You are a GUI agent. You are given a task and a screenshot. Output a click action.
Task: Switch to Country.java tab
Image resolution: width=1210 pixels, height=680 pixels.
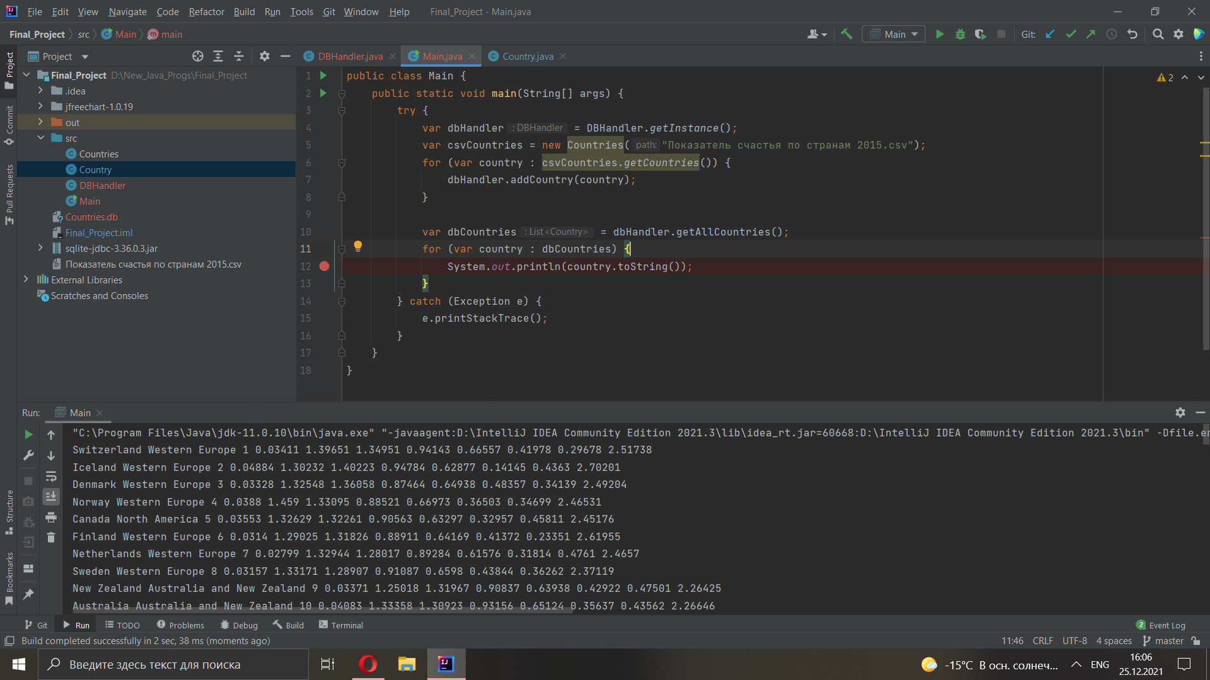pyautogui.click(x=527, y=56)
